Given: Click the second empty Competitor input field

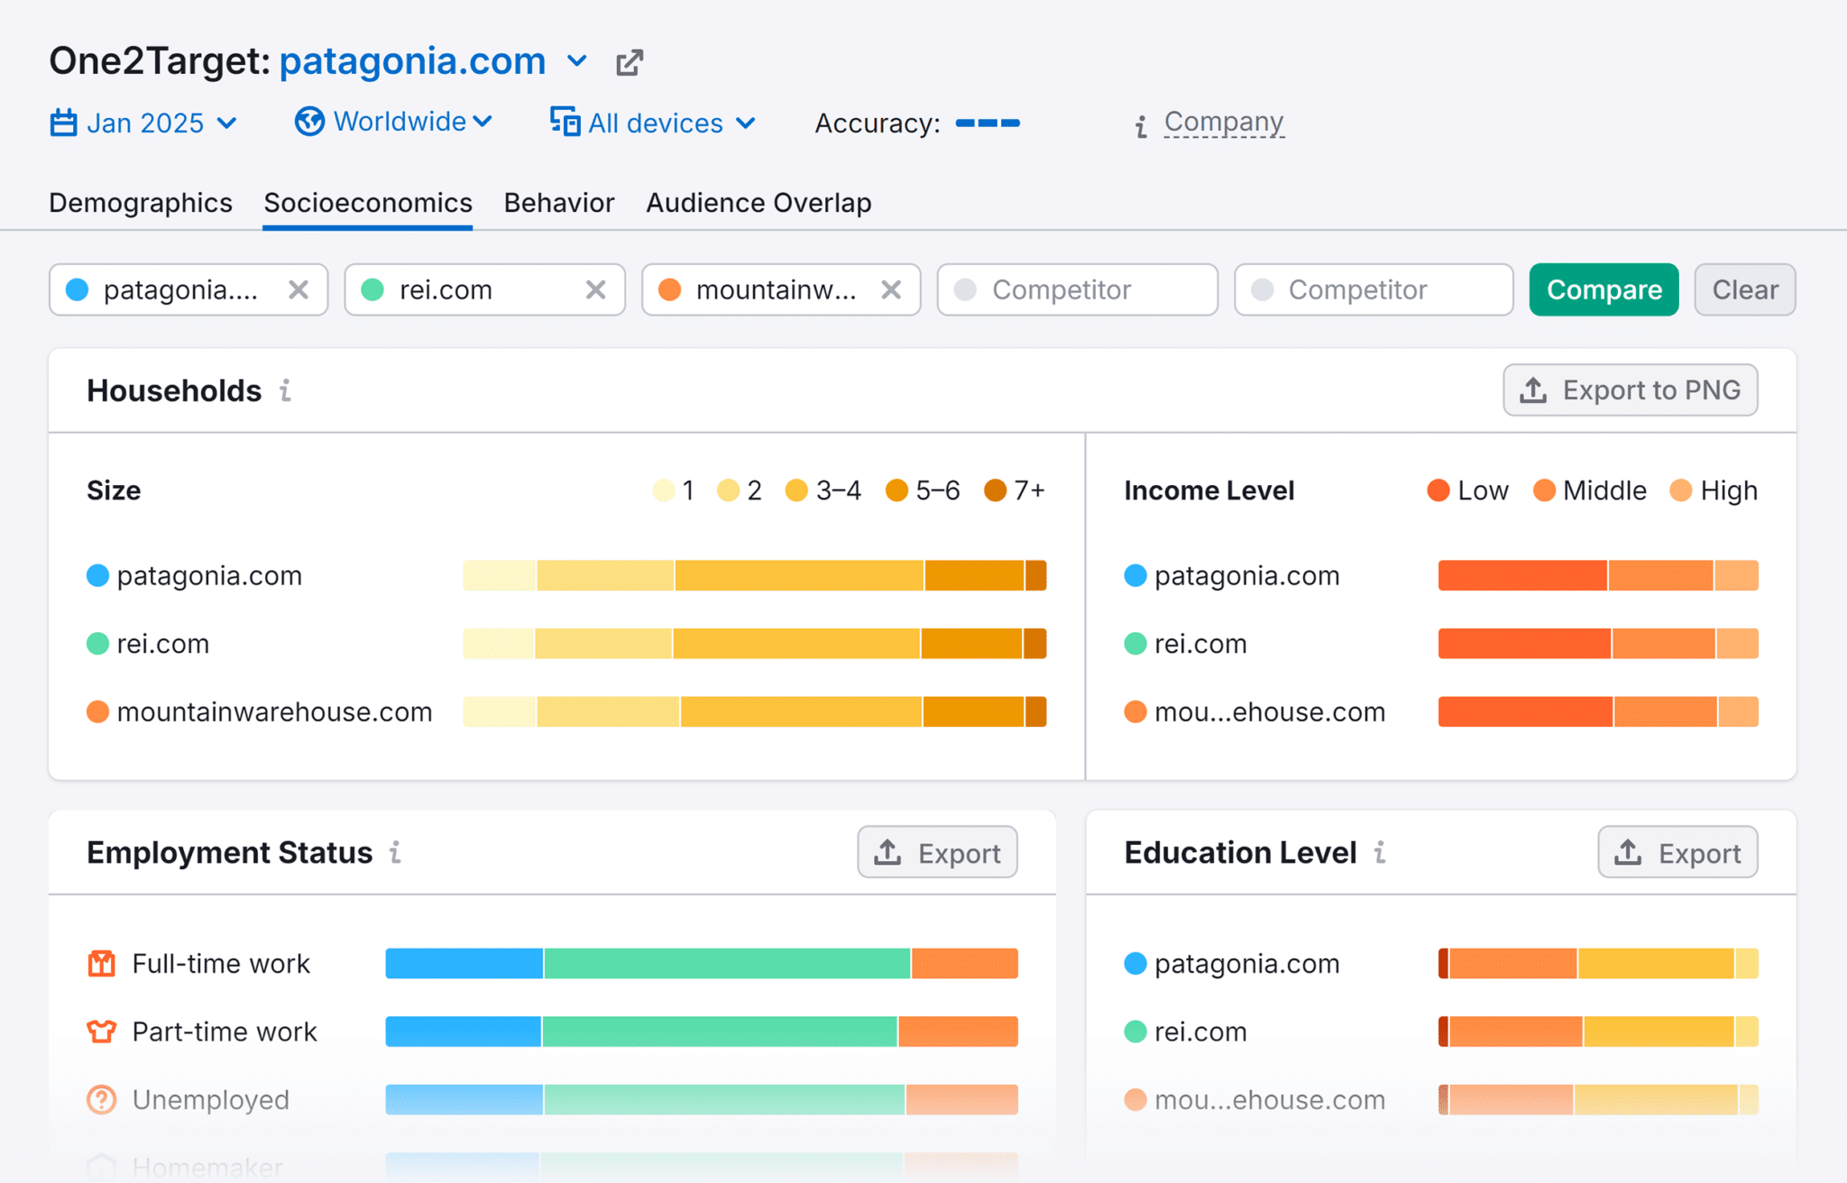Looking at the screenshot, I should [1374, 289].
